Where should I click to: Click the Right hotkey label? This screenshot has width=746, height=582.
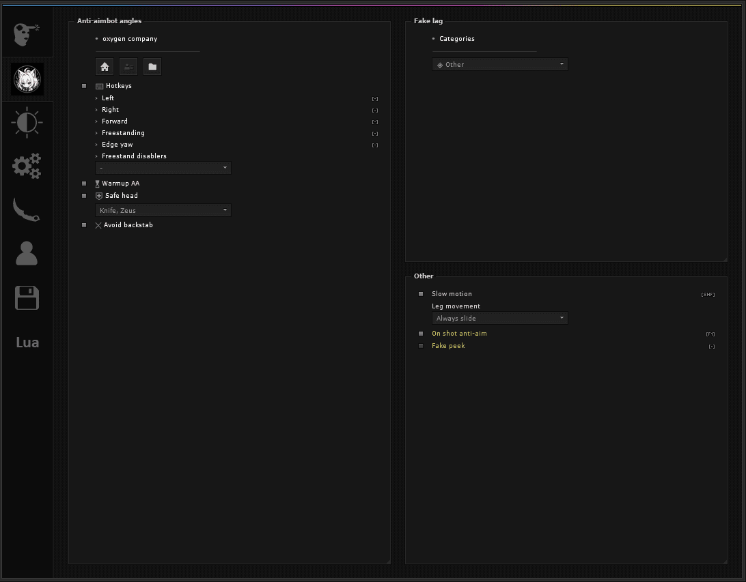tap(111, 110)
